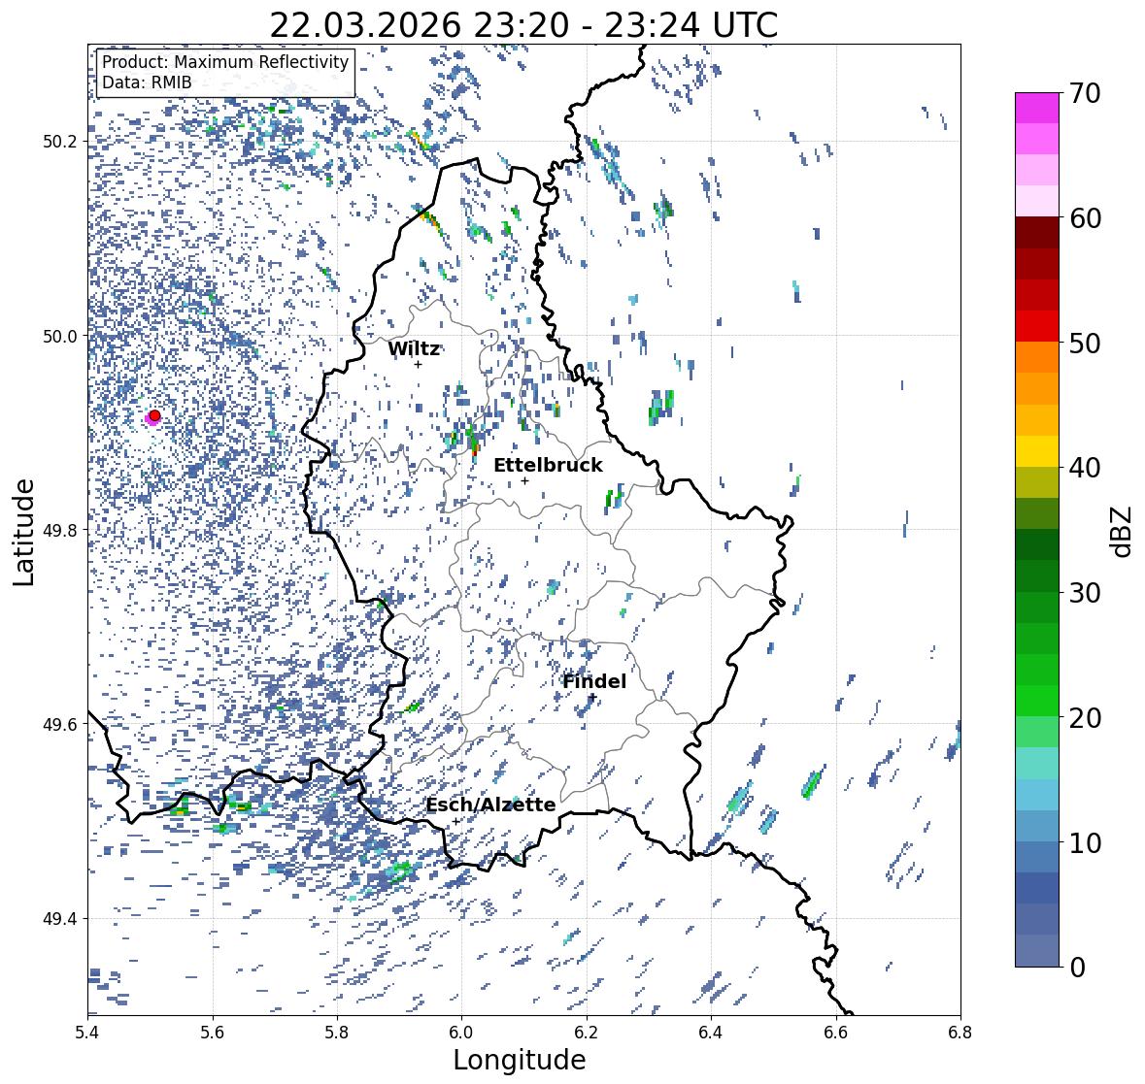This screenshot has width=1145, height=1084.
Task: Click the yellow colorbar swatch above 40
Action: click(1037, 451)
